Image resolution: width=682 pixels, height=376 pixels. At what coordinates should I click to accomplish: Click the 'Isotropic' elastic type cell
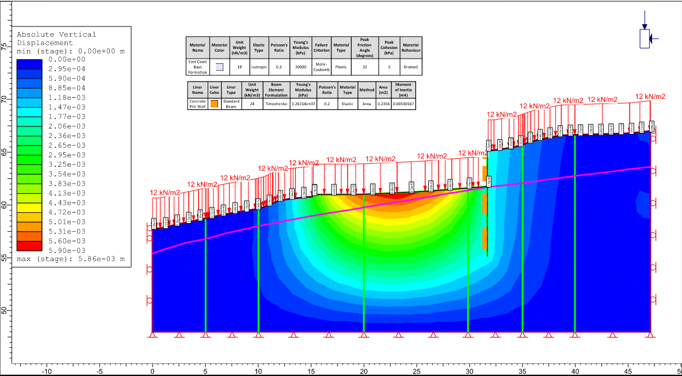259,67
